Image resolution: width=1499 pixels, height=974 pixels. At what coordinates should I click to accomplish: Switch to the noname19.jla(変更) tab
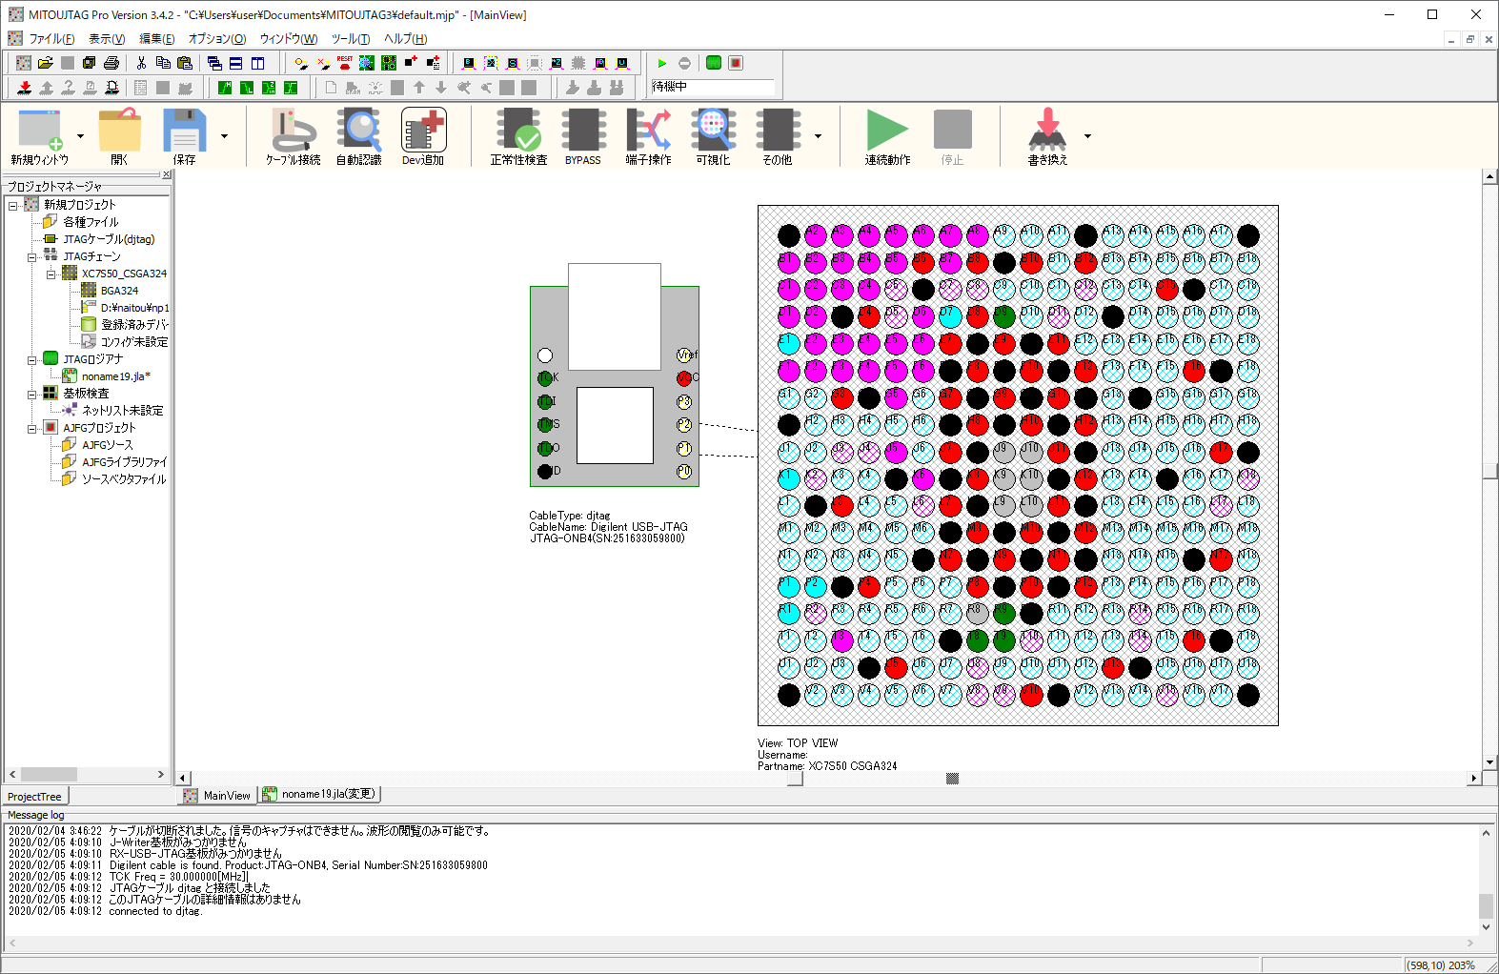coord(321,794)
